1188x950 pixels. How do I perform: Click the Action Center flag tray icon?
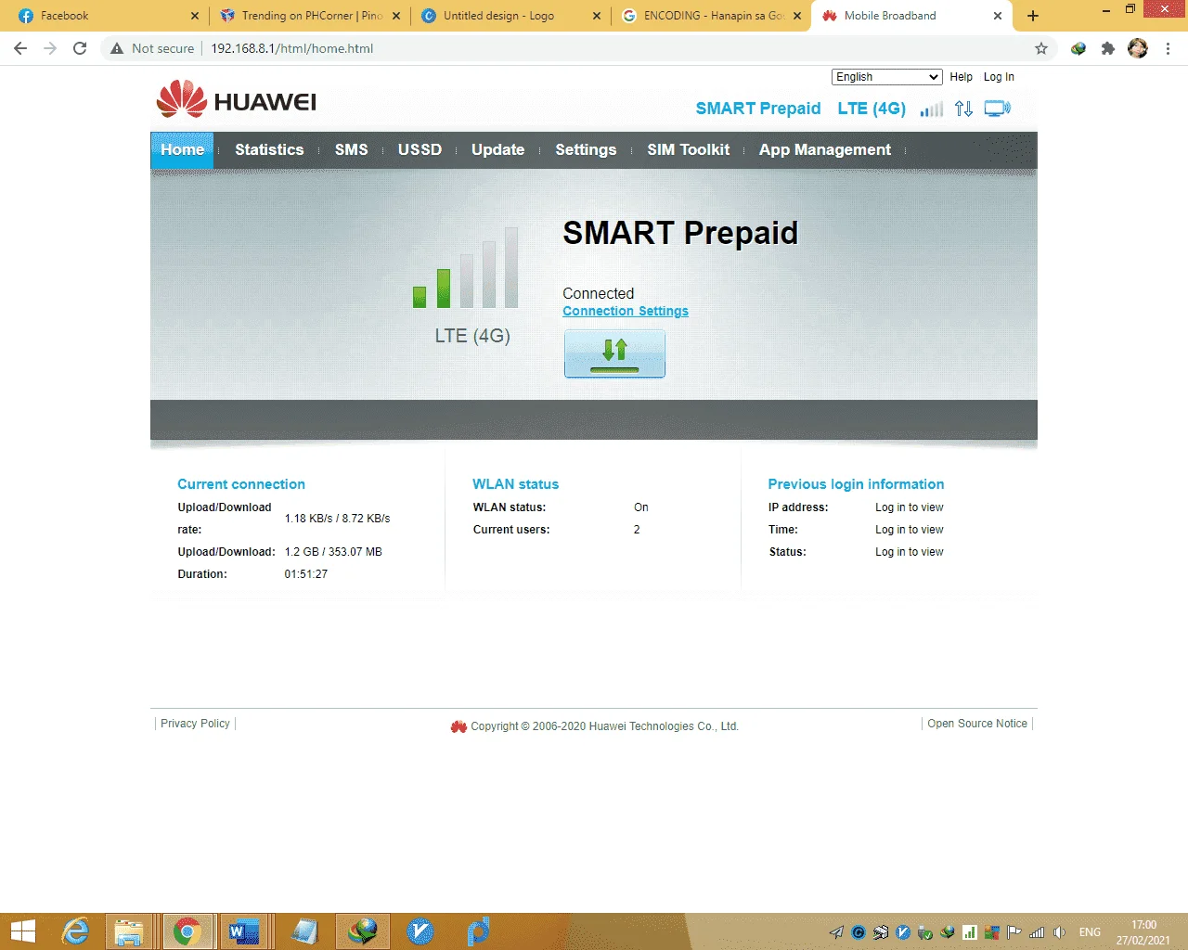(x=1014, y=932)
